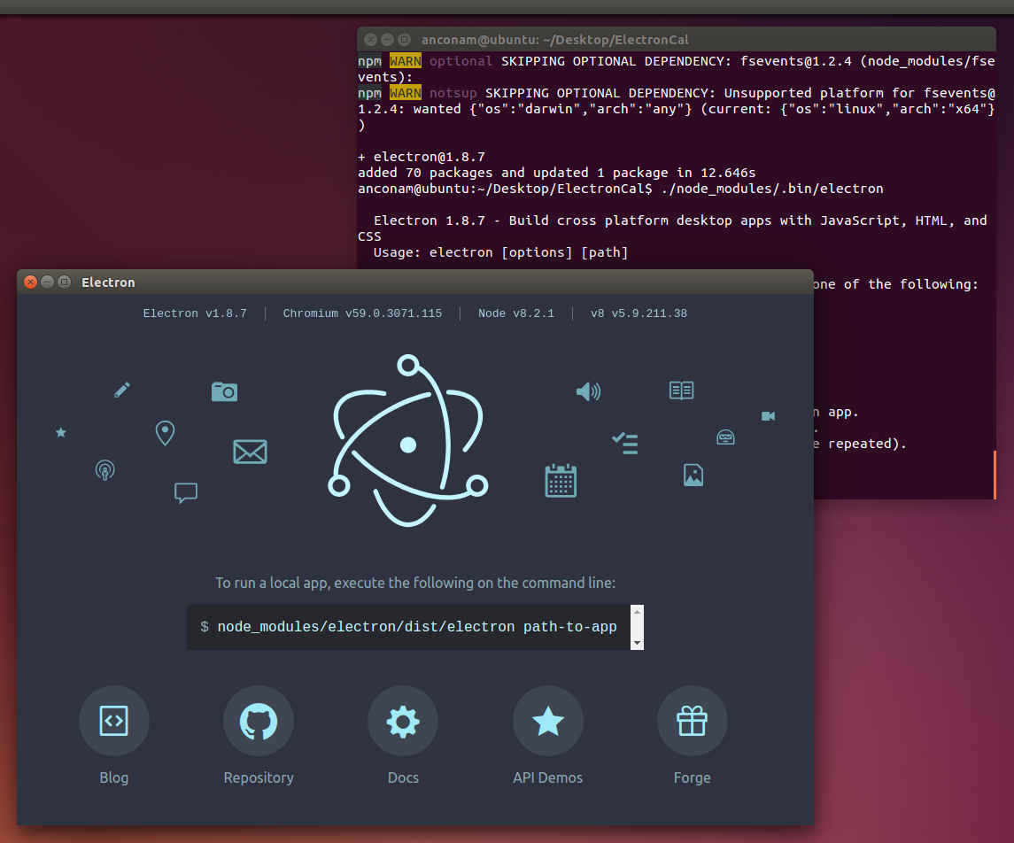The width and height of the screenshot is (1014, 843).
Task: Open the GitHub Repository icon
Action: [259, 721]
